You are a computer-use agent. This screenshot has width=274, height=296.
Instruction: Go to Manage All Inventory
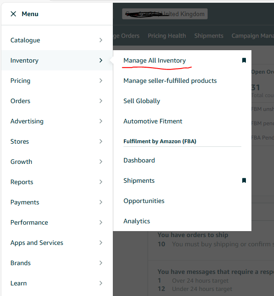click(x=154, y=60)
